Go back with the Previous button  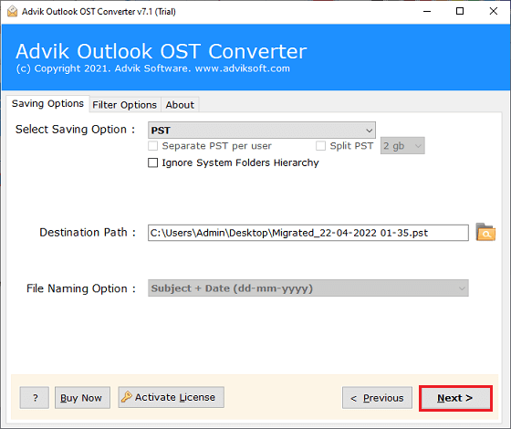(x=377, y=398)
